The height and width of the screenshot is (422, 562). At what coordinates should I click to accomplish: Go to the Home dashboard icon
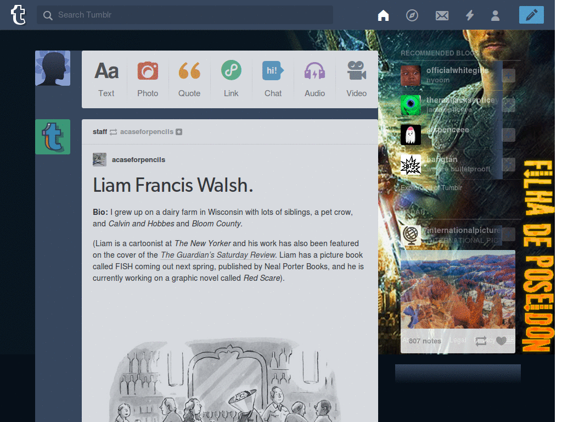tap(383, 15)
